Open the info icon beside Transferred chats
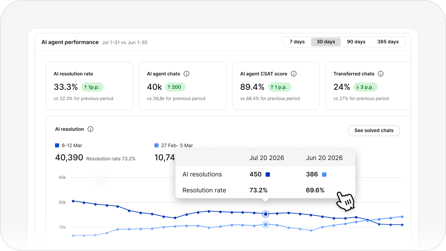Viewport: 446px width, 251px height. pyautogui.click(x=380, y=74)
